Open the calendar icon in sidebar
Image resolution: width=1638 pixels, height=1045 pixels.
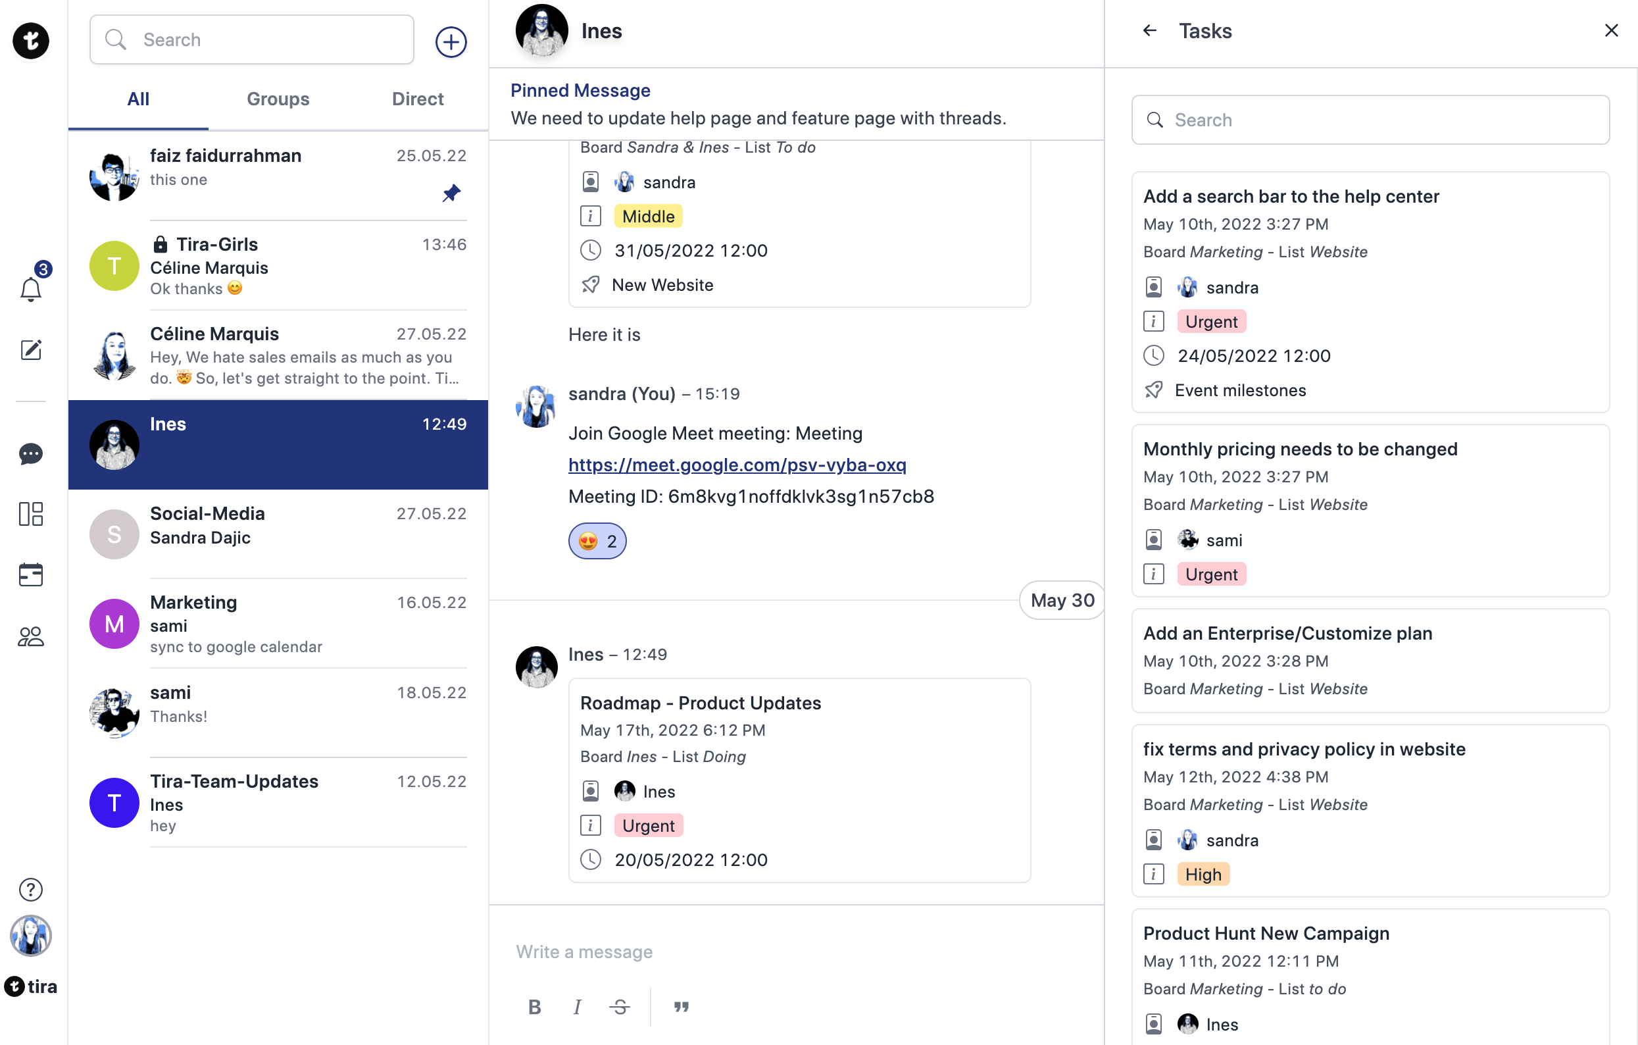point(31,575)
